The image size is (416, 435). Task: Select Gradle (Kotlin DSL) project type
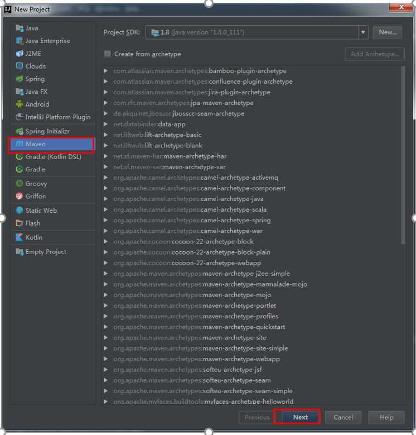coord(52,157)
